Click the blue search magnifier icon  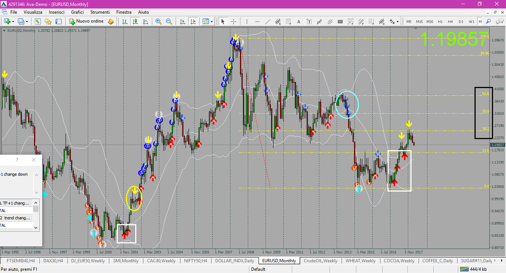(x=489, y=21)
